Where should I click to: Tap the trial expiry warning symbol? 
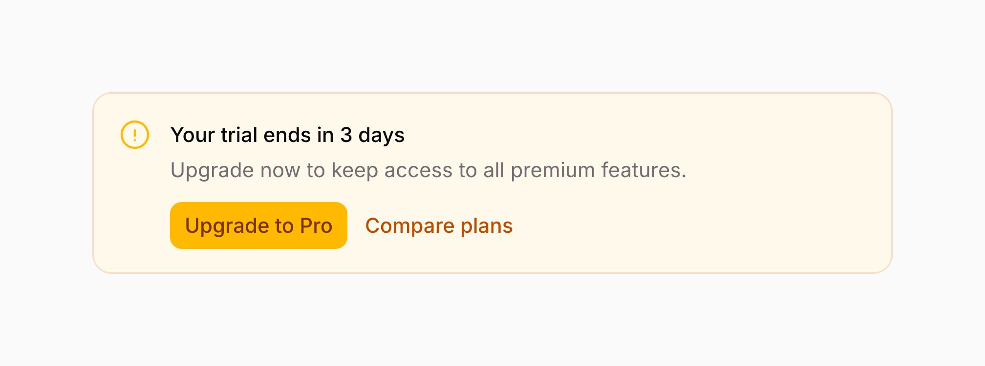pos(134,135)
